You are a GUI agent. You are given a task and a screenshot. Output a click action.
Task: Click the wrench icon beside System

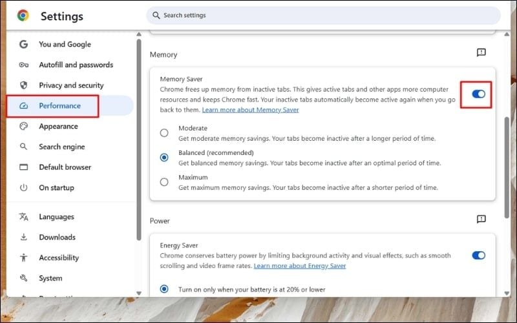point(23,278)
